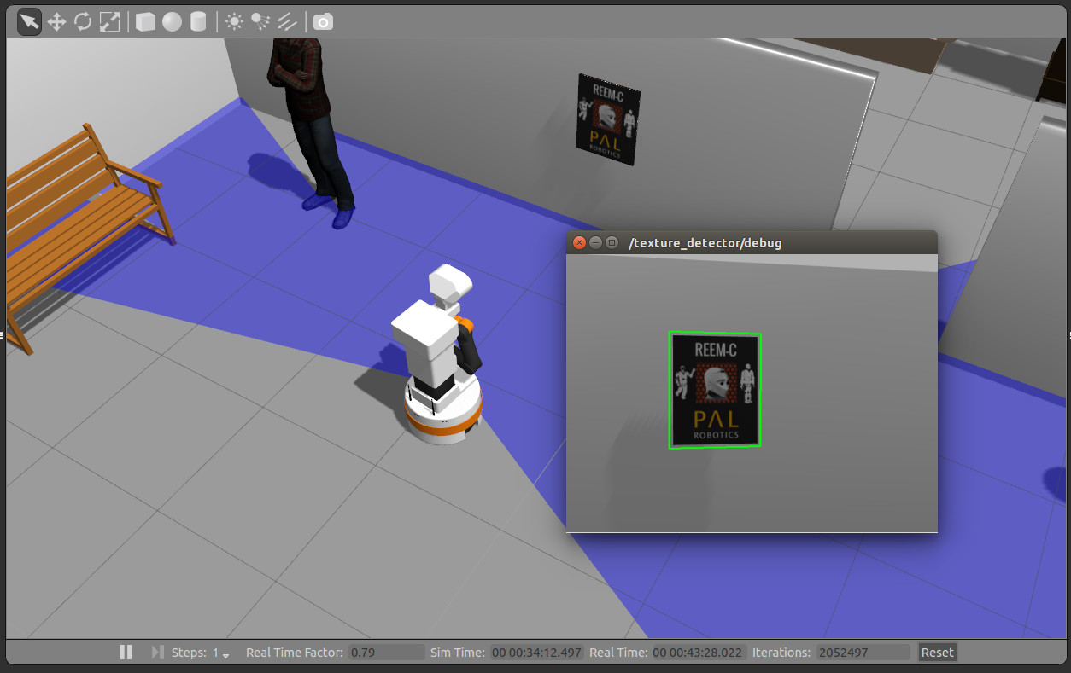Open the Steps count dropdown
The image size is (1071, 673).
pos(221,653)
